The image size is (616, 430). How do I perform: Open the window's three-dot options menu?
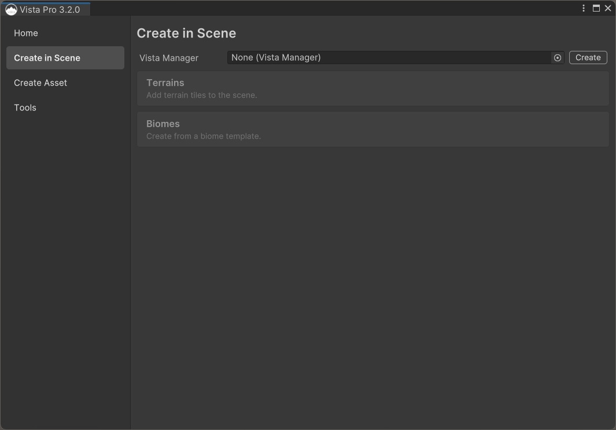(583, 8)
